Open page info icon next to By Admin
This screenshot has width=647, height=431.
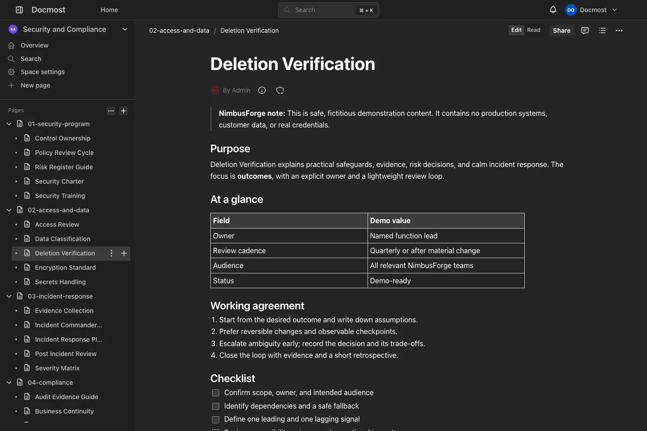pos(262,90)
